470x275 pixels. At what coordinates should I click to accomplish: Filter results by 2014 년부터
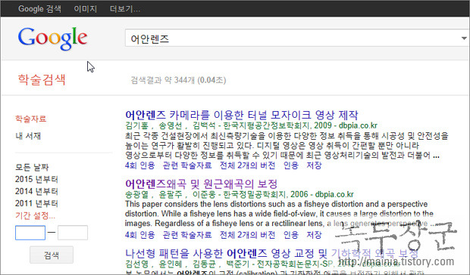tap(36, 191)
